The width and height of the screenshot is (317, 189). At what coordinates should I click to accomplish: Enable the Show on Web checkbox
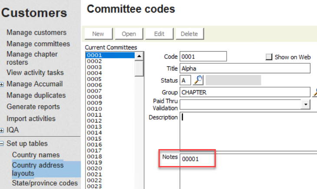click(269, 57)
